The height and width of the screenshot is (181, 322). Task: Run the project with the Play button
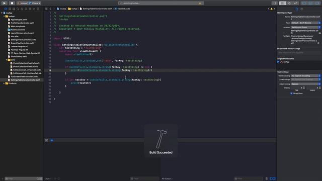tap(5, 3)
